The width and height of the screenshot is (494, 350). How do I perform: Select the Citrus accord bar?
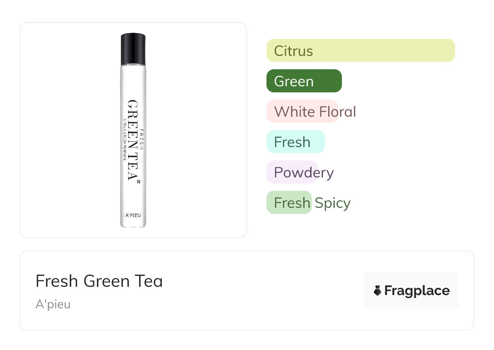(x=360, y=51)
